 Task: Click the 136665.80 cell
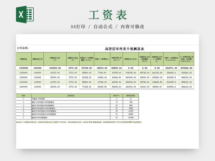[x=157, y=82]
